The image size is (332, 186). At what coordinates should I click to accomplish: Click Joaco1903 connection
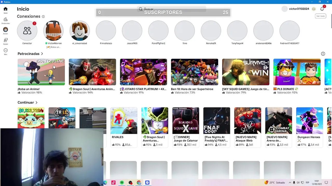click(x=132, y=31)
